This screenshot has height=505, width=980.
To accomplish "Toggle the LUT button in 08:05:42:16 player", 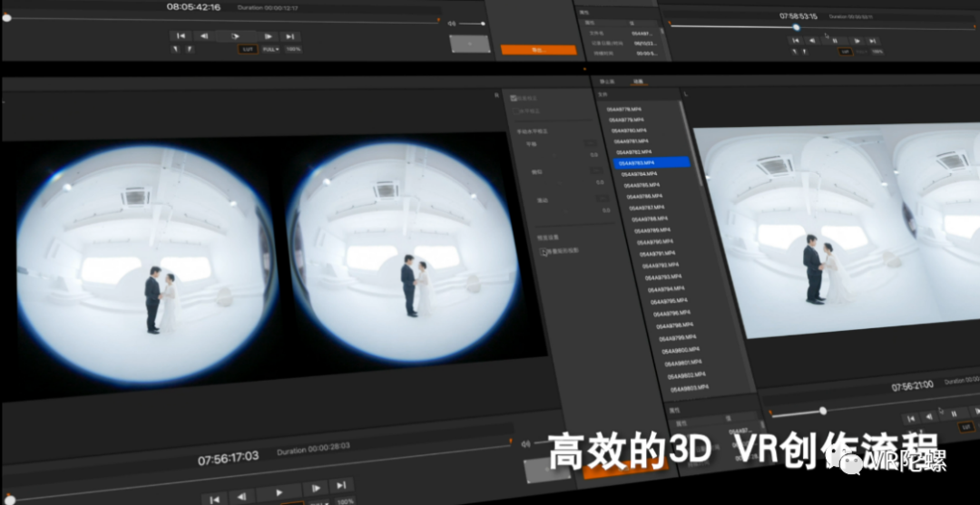I will pos(248,49).
